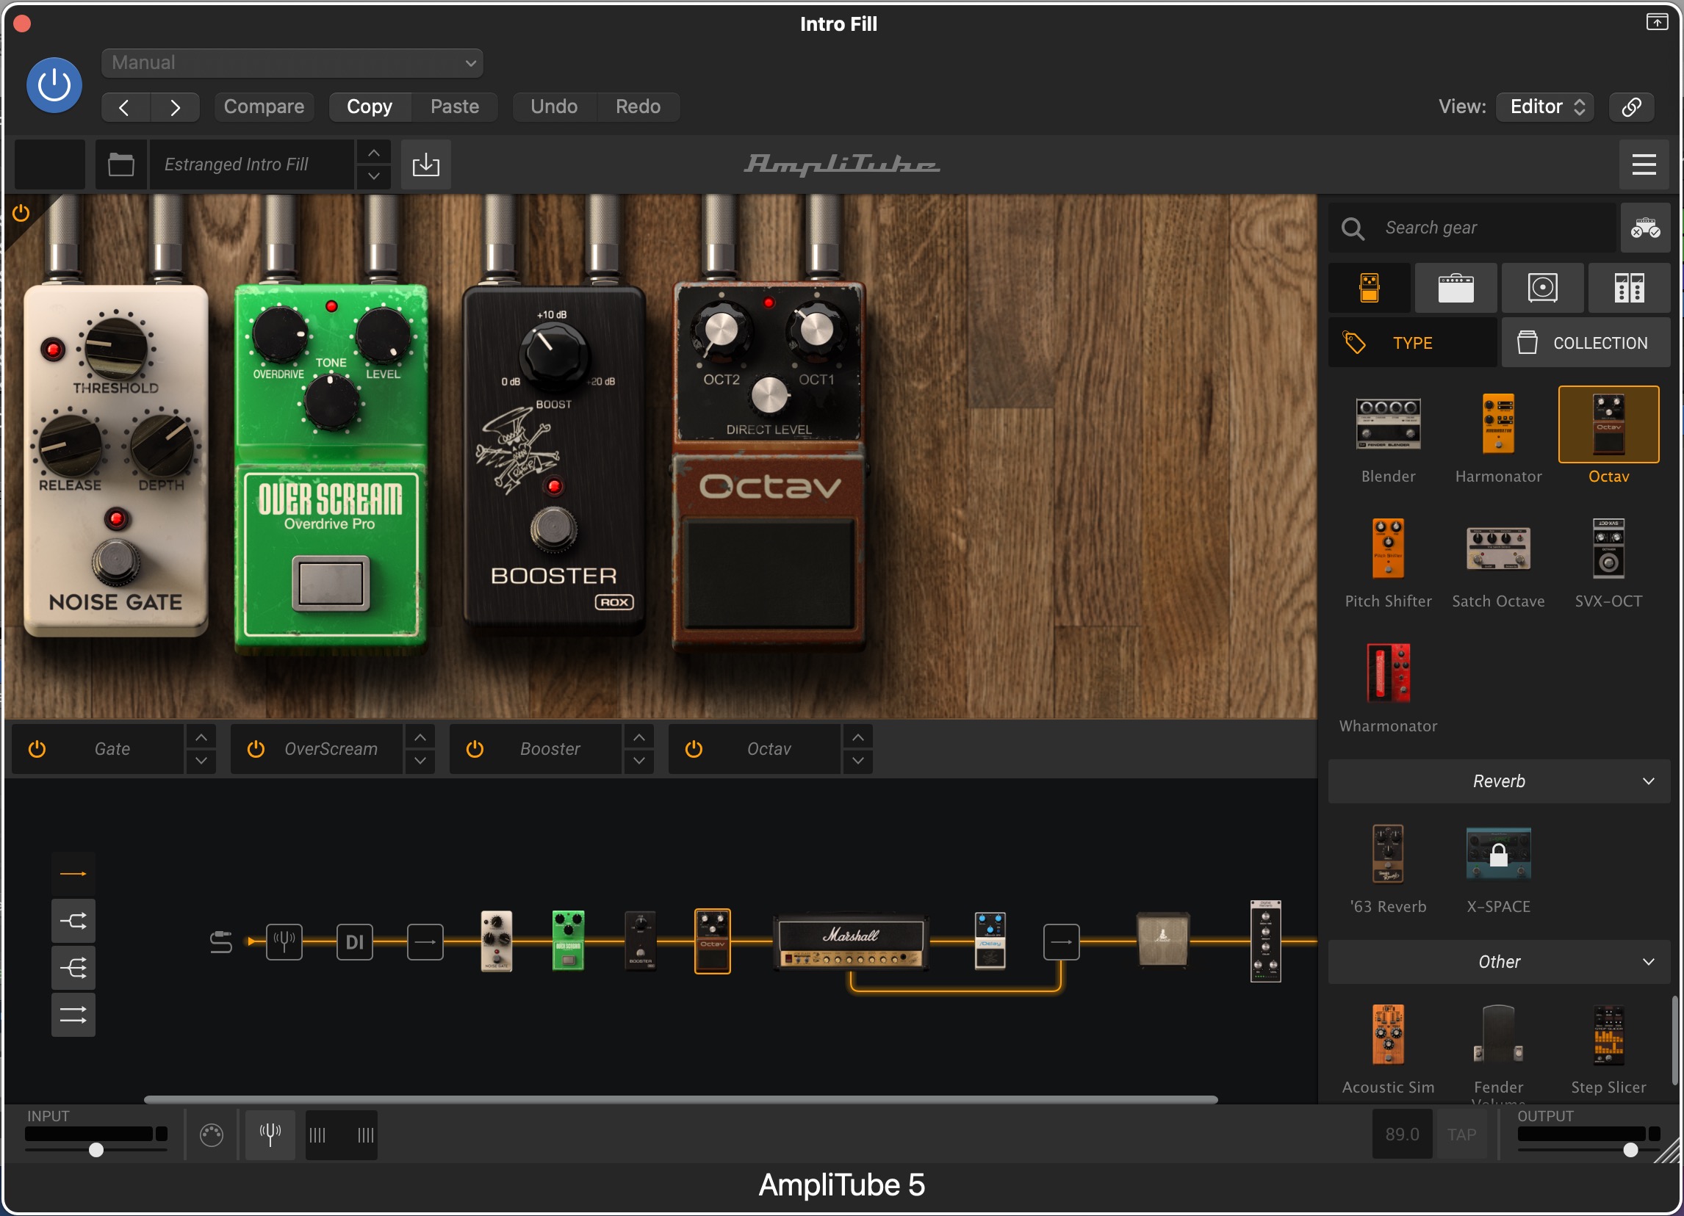Viewport: 1684px width, 1216px height.
Task: Select the cabinet gear category icon
Action: (1542, 288)
